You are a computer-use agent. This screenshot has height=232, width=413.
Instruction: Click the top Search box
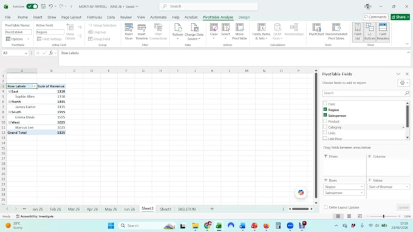[x=208, y=6]
